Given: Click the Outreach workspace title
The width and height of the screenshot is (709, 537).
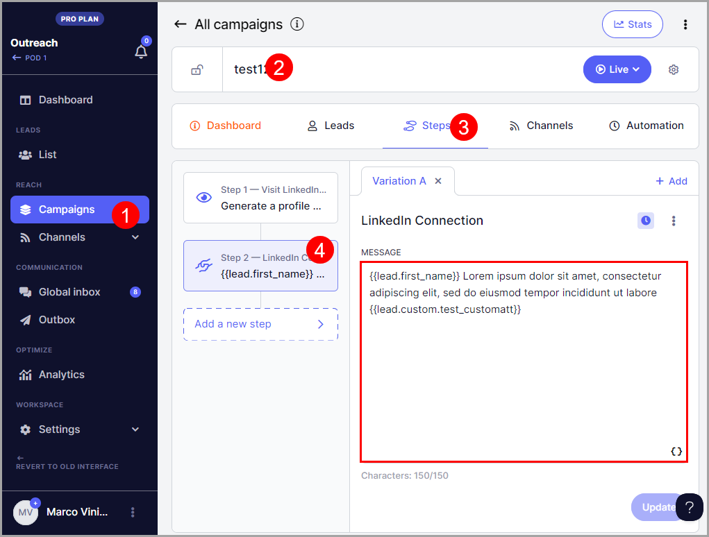Looking at the screenshot, I should point(34,43).
